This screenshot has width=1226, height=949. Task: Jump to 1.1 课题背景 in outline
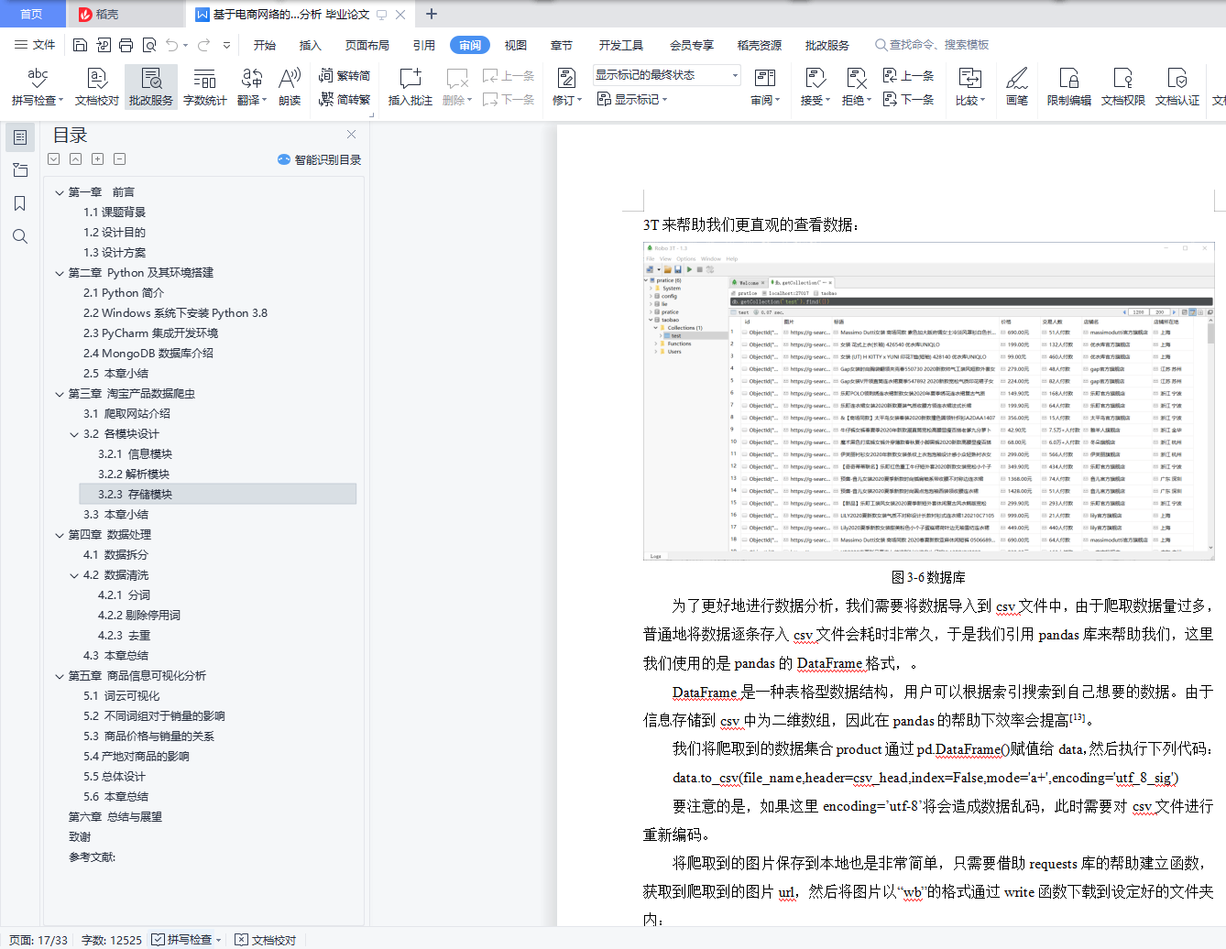(115, 213)
